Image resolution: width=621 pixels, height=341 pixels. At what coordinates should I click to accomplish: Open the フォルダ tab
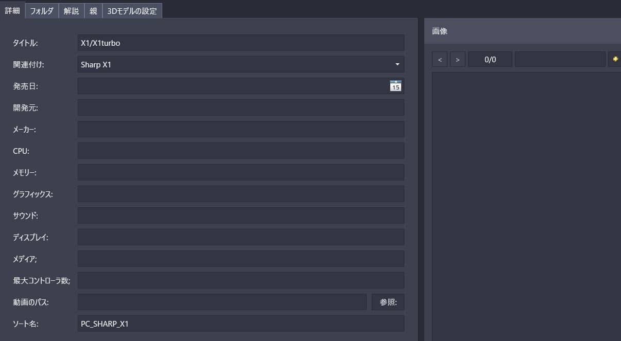coord(42,11)
